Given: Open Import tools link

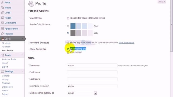Looking at the screenshot, I should tap(5, 63).
